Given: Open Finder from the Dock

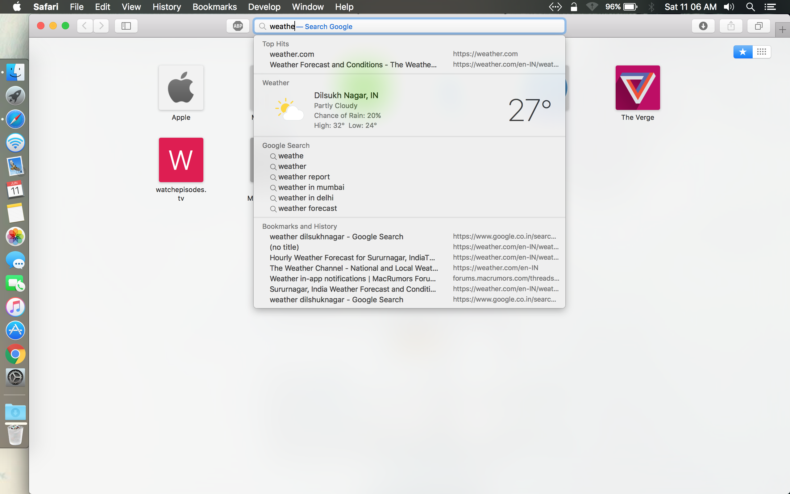Looking at the screenshot, I should (x=15, y=72).
